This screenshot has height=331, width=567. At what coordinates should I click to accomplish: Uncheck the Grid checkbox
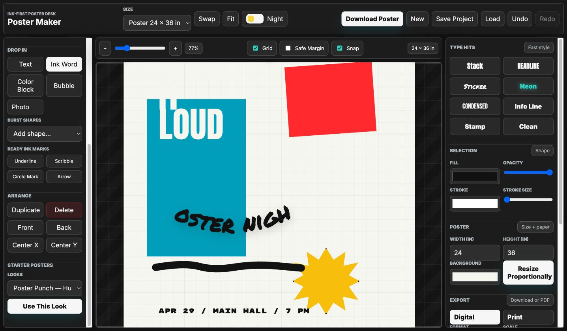point(255,48)
